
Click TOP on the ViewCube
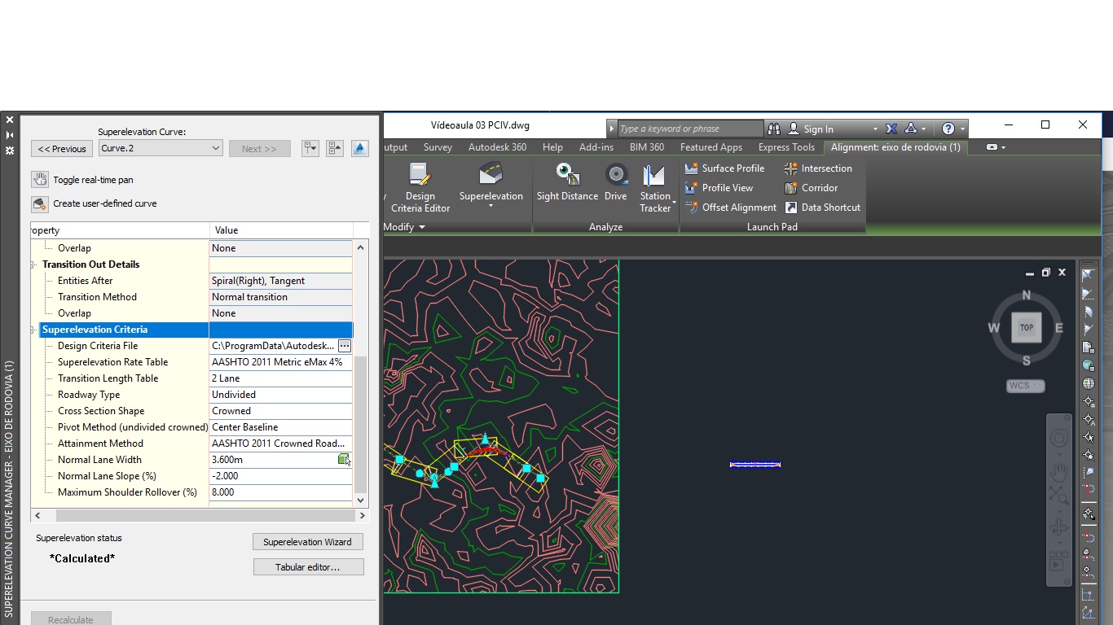1026,327
